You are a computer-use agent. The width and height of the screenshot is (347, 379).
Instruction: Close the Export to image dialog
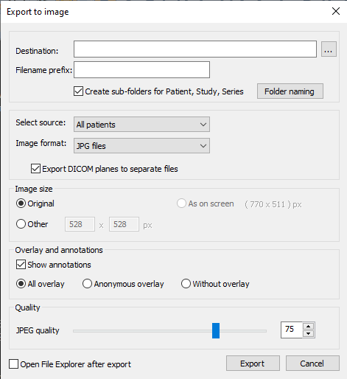tap(336, 11)
